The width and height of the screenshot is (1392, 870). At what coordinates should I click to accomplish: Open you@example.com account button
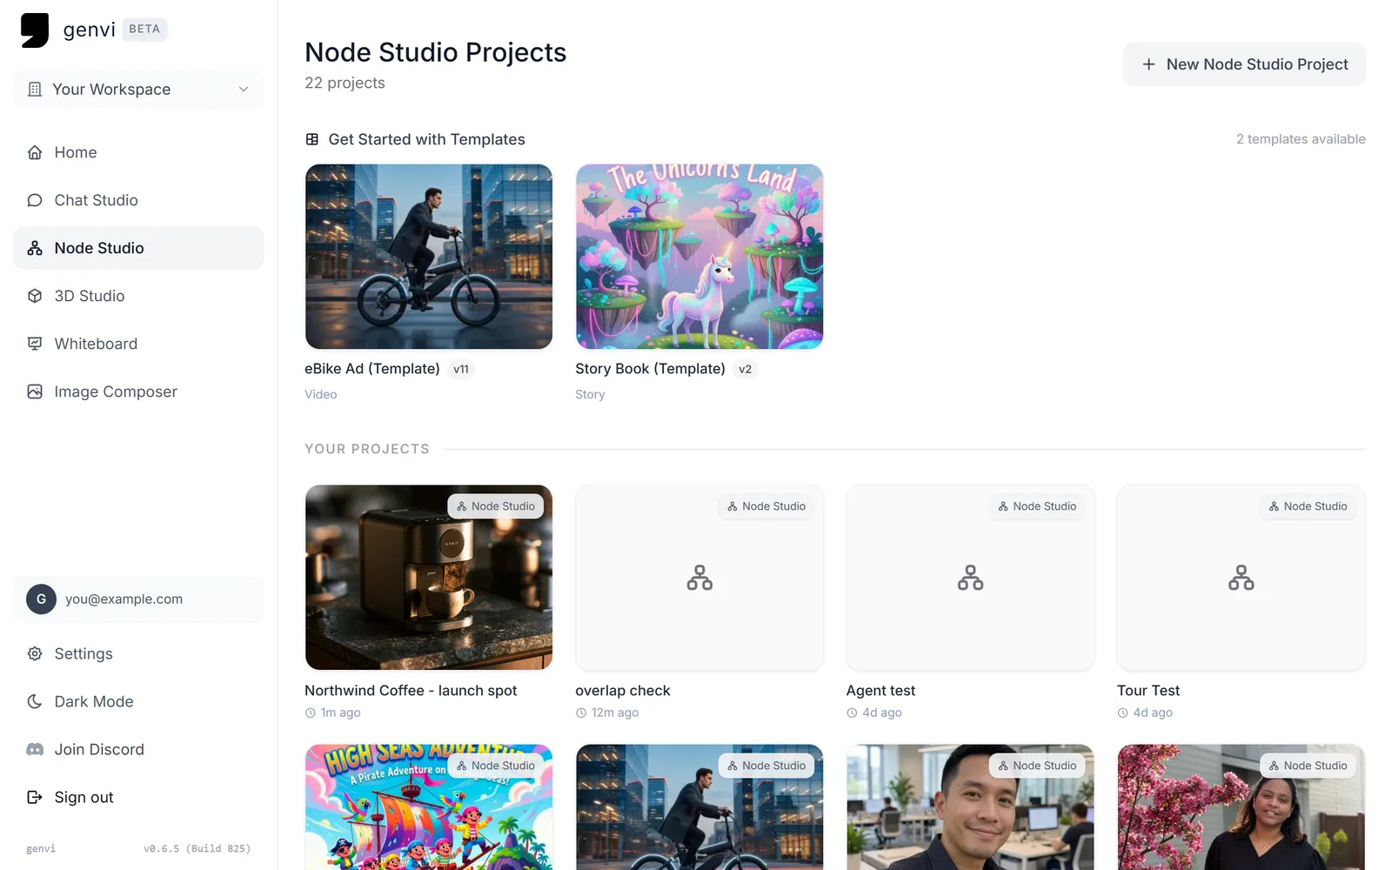[x=138, y=599]
